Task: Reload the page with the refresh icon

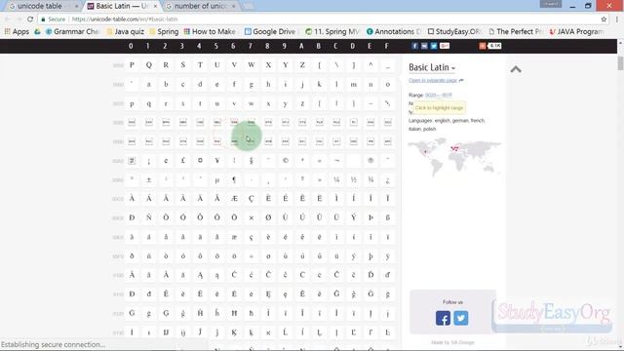Action: (x=30, y=19)
